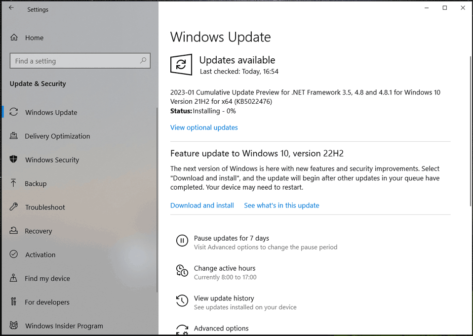Open Advanced options for updates
Screen dimensions: 473x336
[221, 329]
